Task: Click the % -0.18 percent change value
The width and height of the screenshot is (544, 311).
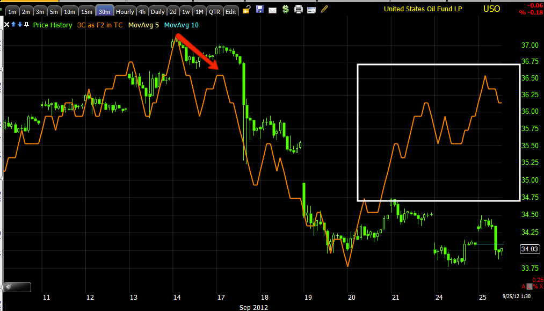Action: click(x=531, y=13)
